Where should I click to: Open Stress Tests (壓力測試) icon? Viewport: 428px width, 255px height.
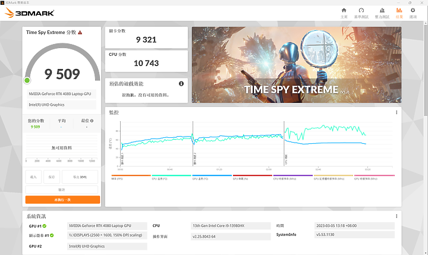pos(382,10)
